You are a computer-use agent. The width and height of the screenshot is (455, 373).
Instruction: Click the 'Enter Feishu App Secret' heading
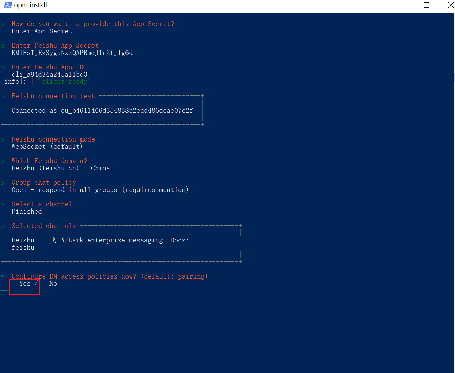(x=55, y=46)
